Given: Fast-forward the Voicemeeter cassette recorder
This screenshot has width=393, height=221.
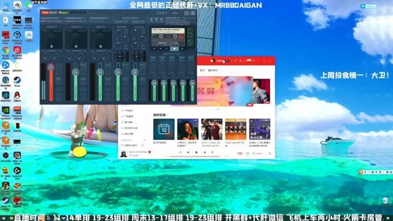Looking at the screenshot, I should pyautogui.click(x=160, y=49).
